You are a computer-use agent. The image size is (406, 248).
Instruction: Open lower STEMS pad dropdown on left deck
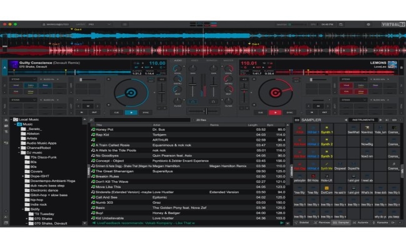point(23,100)
